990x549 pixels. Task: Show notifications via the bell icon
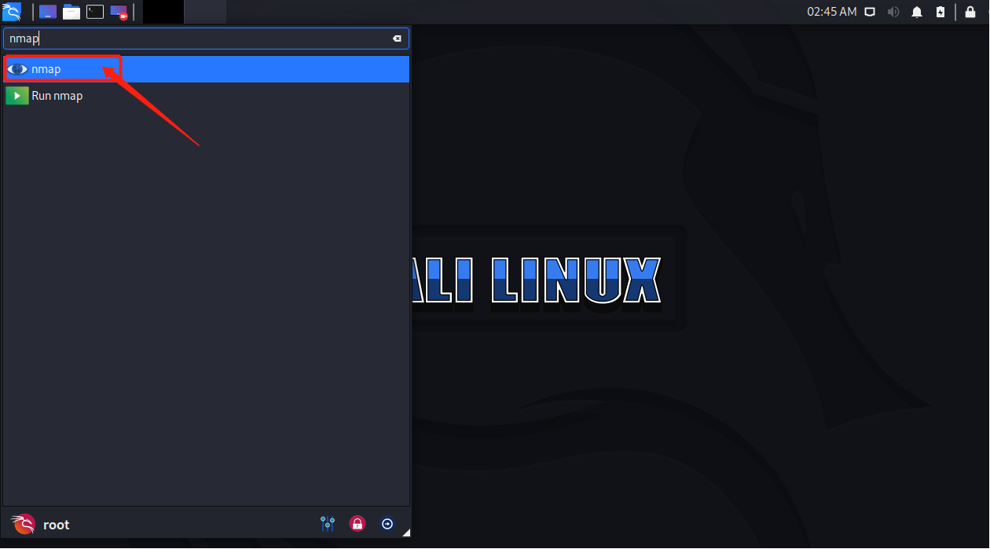tap(917, 12)
